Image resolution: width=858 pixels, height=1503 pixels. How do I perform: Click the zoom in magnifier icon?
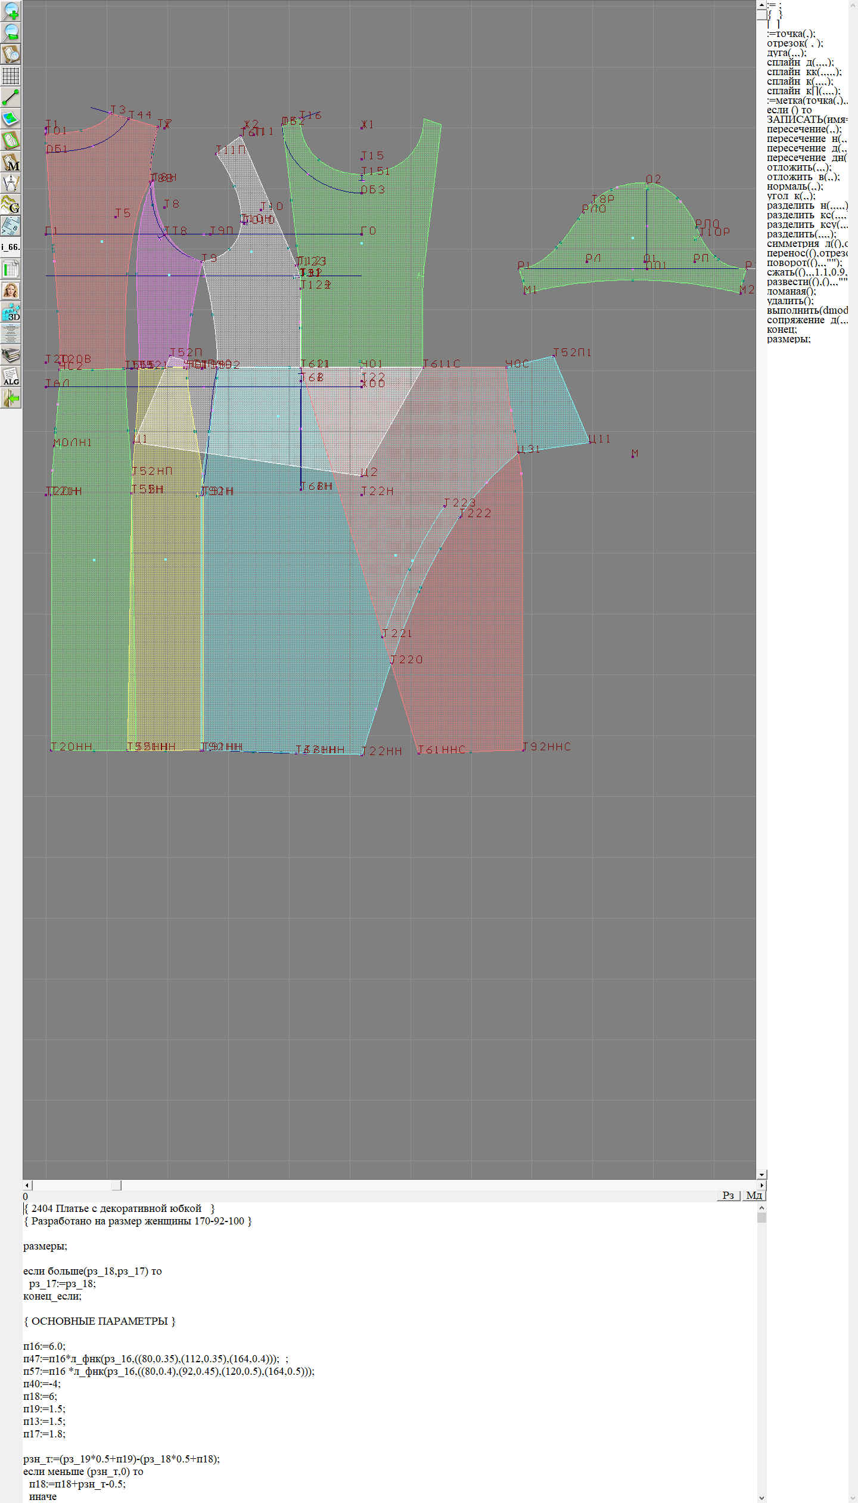11,11
